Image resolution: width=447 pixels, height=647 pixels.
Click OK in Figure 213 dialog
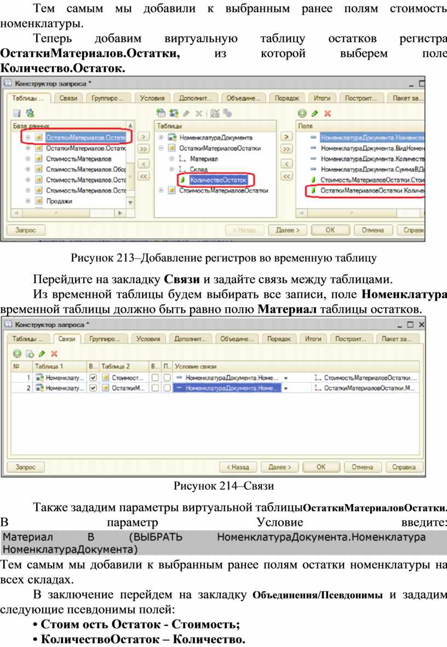(x=330, y=230)
